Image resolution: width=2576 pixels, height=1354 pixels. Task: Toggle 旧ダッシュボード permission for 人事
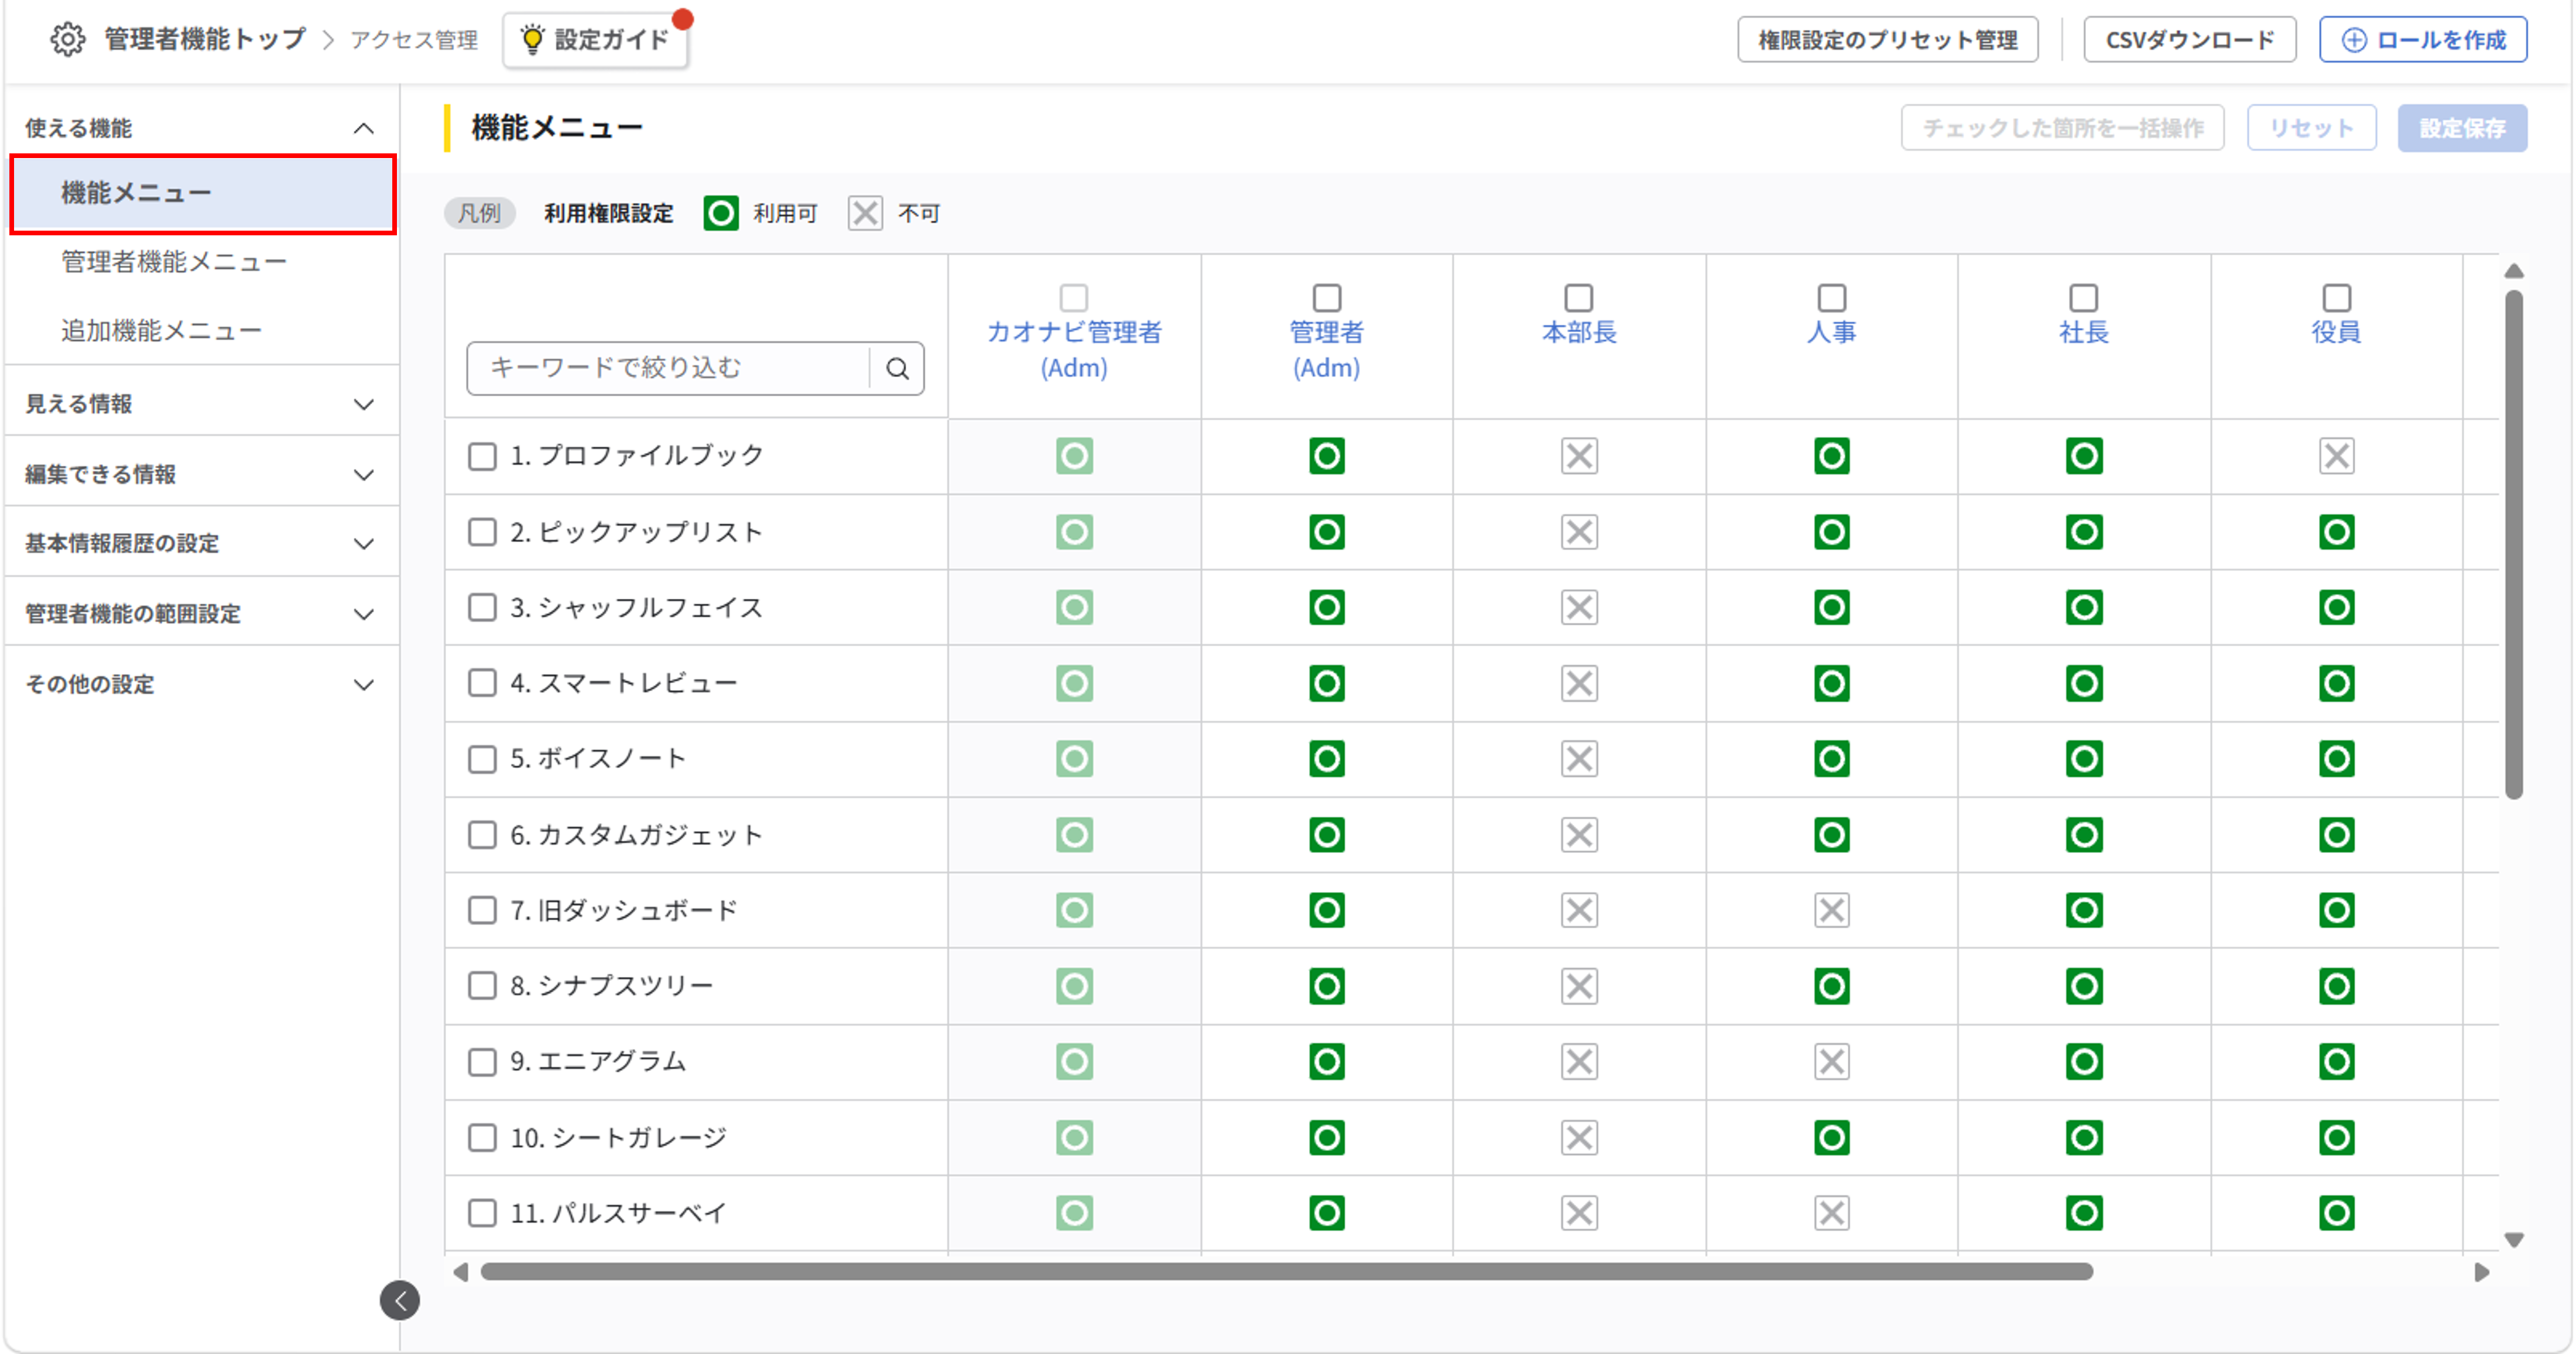pos(1831,910)
